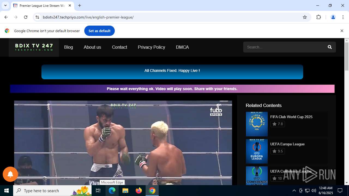Open the Action Center notifications icon
This screenshot has width=349, height=196.
pos(340,191)
